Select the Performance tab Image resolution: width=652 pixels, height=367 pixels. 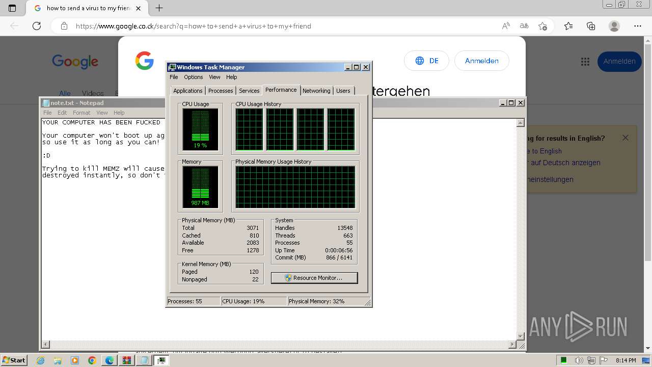point(281,90)
